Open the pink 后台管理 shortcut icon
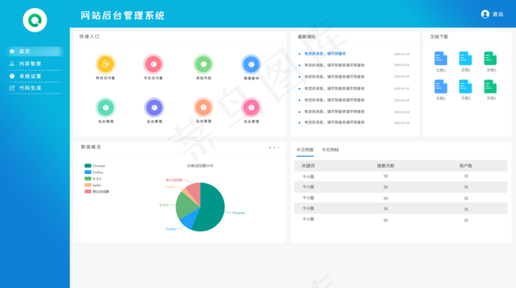The height and width of the screenshot is (288, 516). click(x=251, y=108)
